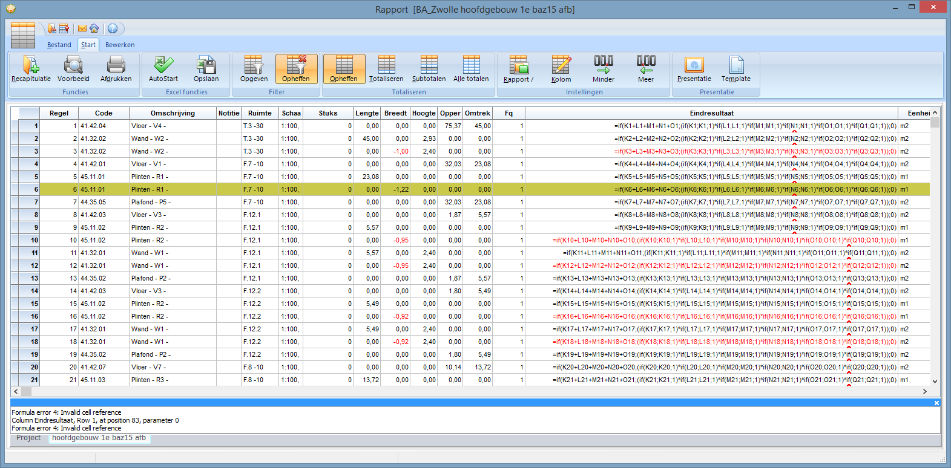This screenshot has height=468, width=951.
Task: Click Opgeven in the Filter group
Action: (x=254, y=69)
